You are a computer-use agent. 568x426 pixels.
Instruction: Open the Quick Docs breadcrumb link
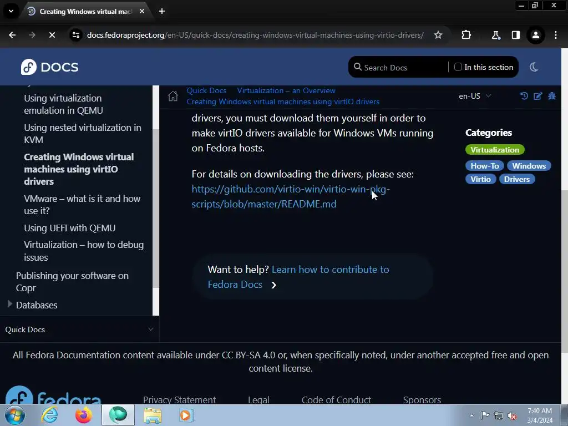tap(206, 90)
